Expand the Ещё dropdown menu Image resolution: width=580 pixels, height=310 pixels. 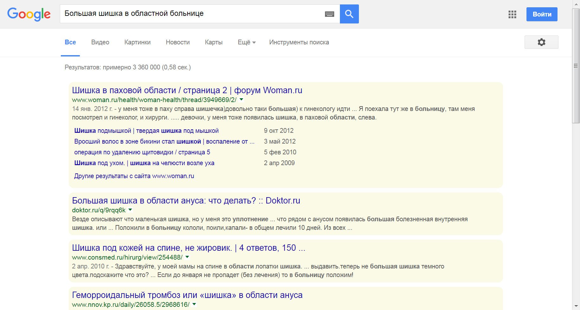[x=246, y=42]
